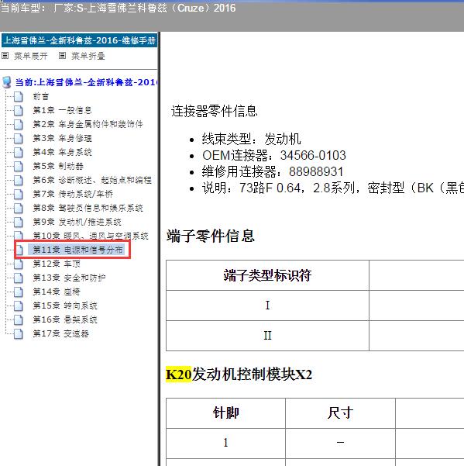
Task: Click the page icon beside 第17章 变速器
Action: coord(19,333)
